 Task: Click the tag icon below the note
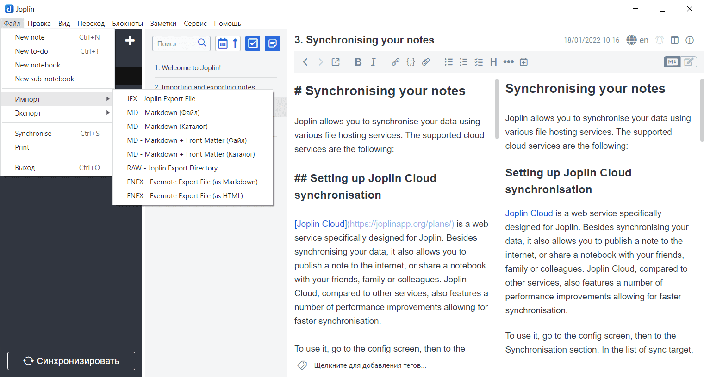302,365
